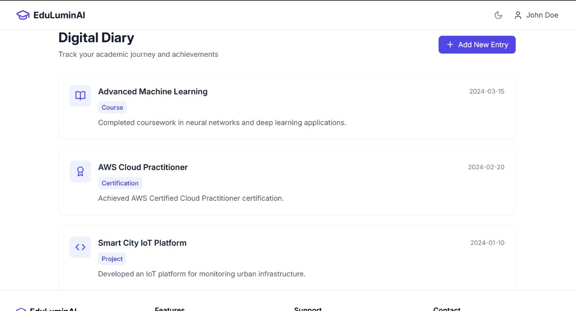Open the John Doe account name
This screenshot has width=576, height=311.
(542, 15)
